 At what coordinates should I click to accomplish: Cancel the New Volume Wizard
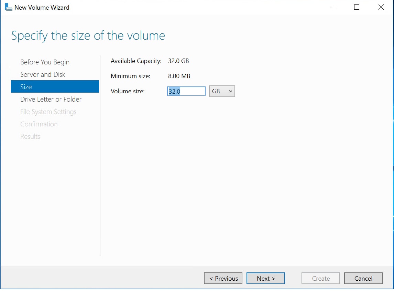point(363,278)
